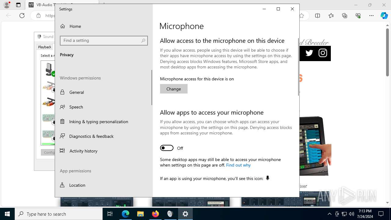This screenshot has height=220, width=391.
Task: Open Edge tab actions menu
Action: [18, 5]
